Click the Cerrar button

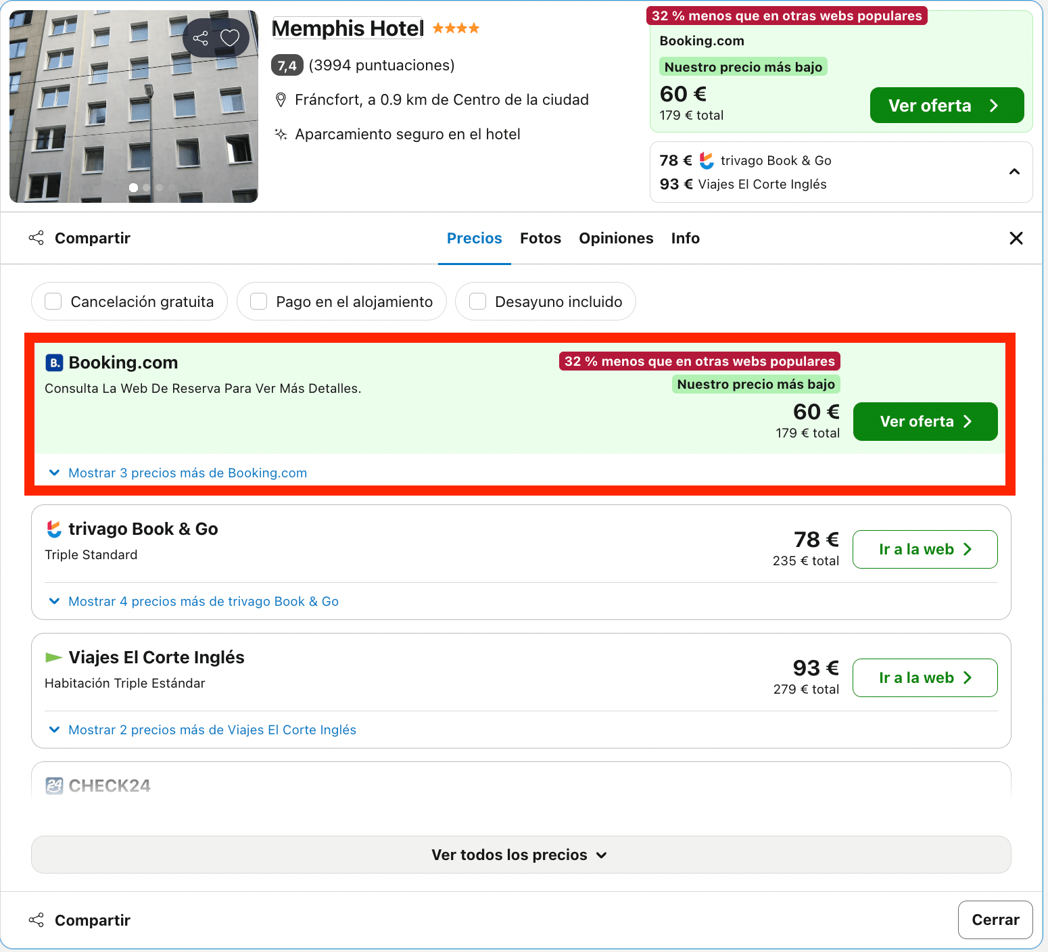pyautogui.click(x=995, y=920)
